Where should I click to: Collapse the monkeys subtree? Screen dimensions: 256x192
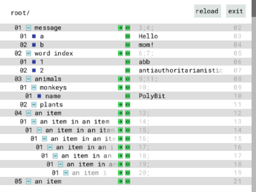pyautogui.click(x=34, y=87)
